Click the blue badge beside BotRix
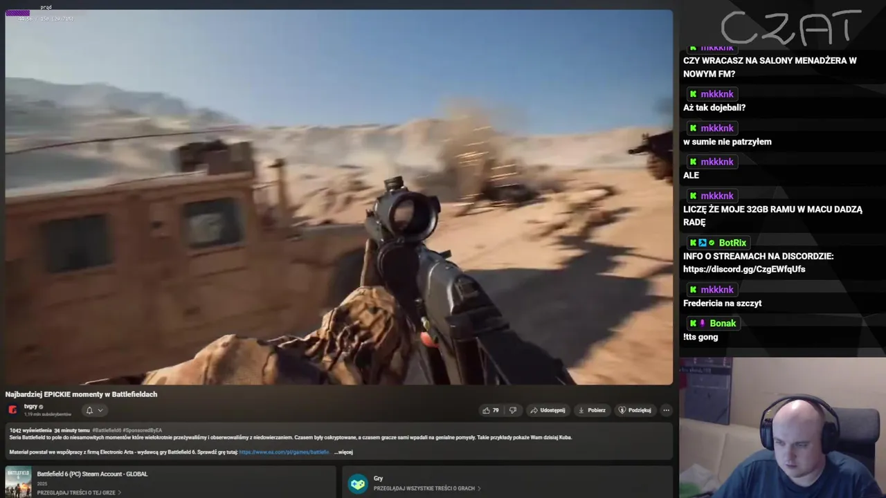The width and height of the screenshot is (886, 498). click(702, 243)
